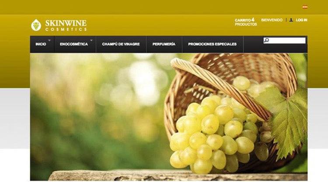Click the Bienvenido welcome text
Image resolution: width=328 pixels, height=182 pixels.
coord(272,20)
